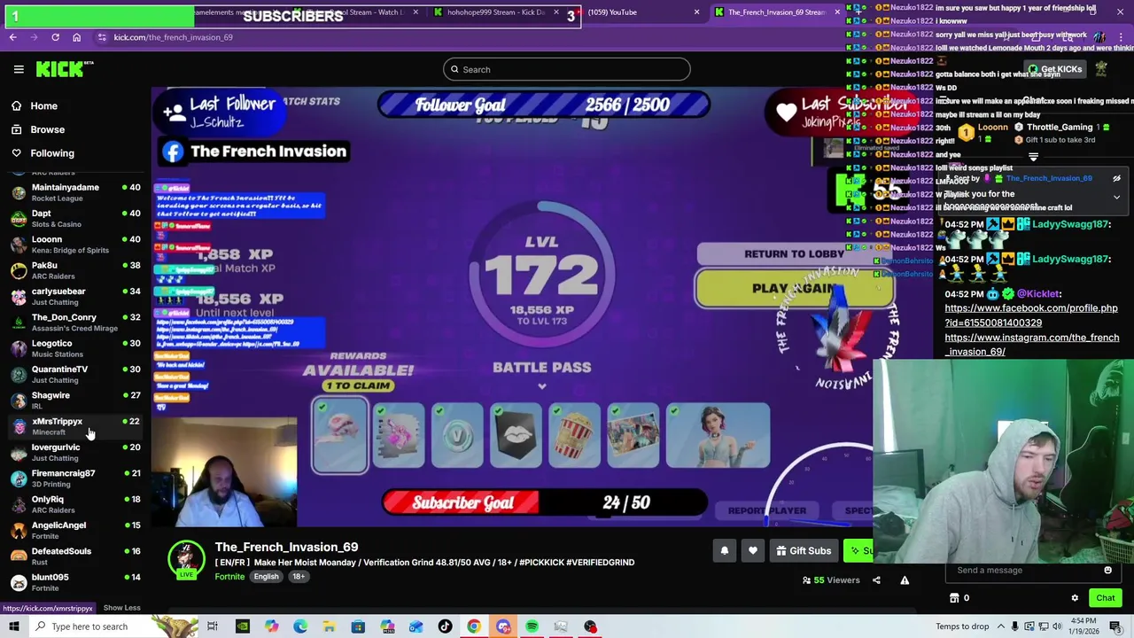Open blunt095 channel
Viewport: 1134px width, 638px height.
click(x=75, y=582)
